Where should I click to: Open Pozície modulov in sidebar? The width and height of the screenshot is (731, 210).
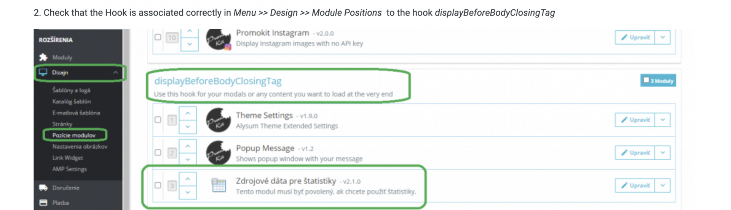coord(74,135)
